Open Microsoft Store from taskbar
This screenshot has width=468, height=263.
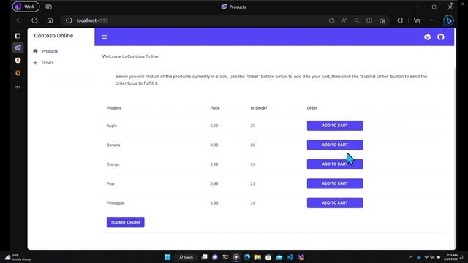pos(268,257)
